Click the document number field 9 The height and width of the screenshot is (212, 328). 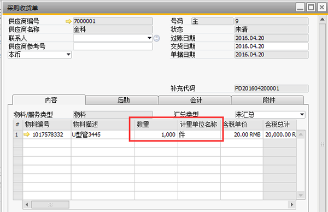(271, 21)
